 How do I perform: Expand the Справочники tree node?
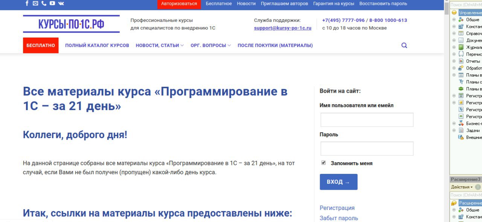pyautogui.click(x=454, y=33)
